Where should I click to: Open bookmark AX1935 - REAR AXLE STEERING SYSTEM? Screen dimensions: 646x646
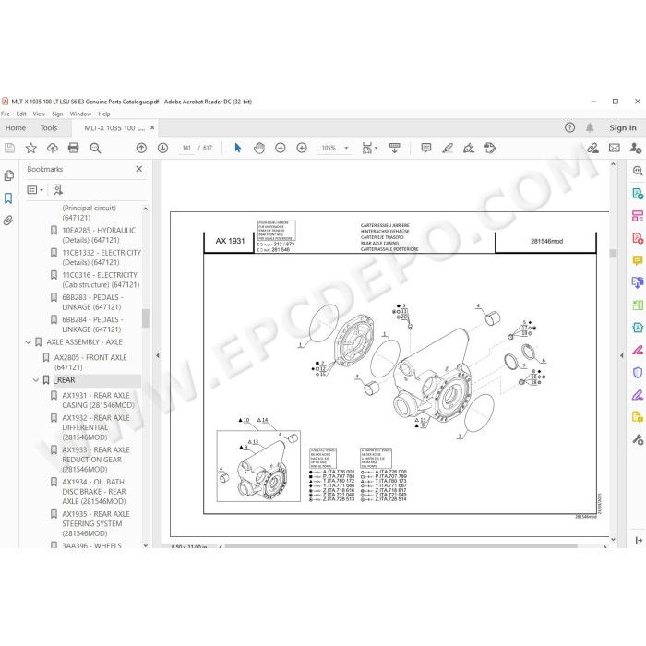point(96,523)
